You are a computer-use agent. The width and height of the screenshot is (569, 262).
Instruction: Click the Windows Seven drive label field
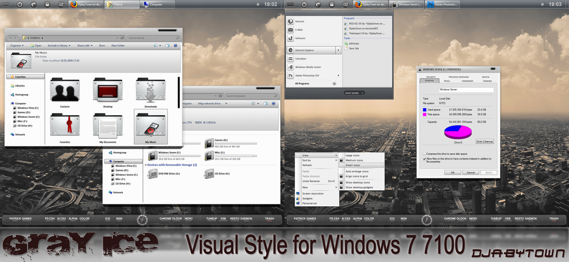click(x=466, y=90)
